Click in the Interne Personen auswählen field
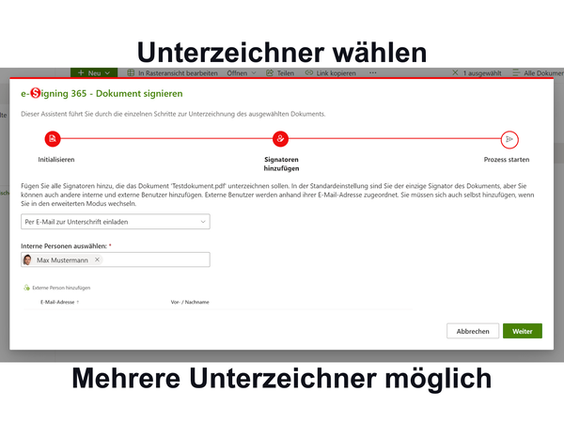This screenshot has width=564, height=423. click(x=155, y=259)
